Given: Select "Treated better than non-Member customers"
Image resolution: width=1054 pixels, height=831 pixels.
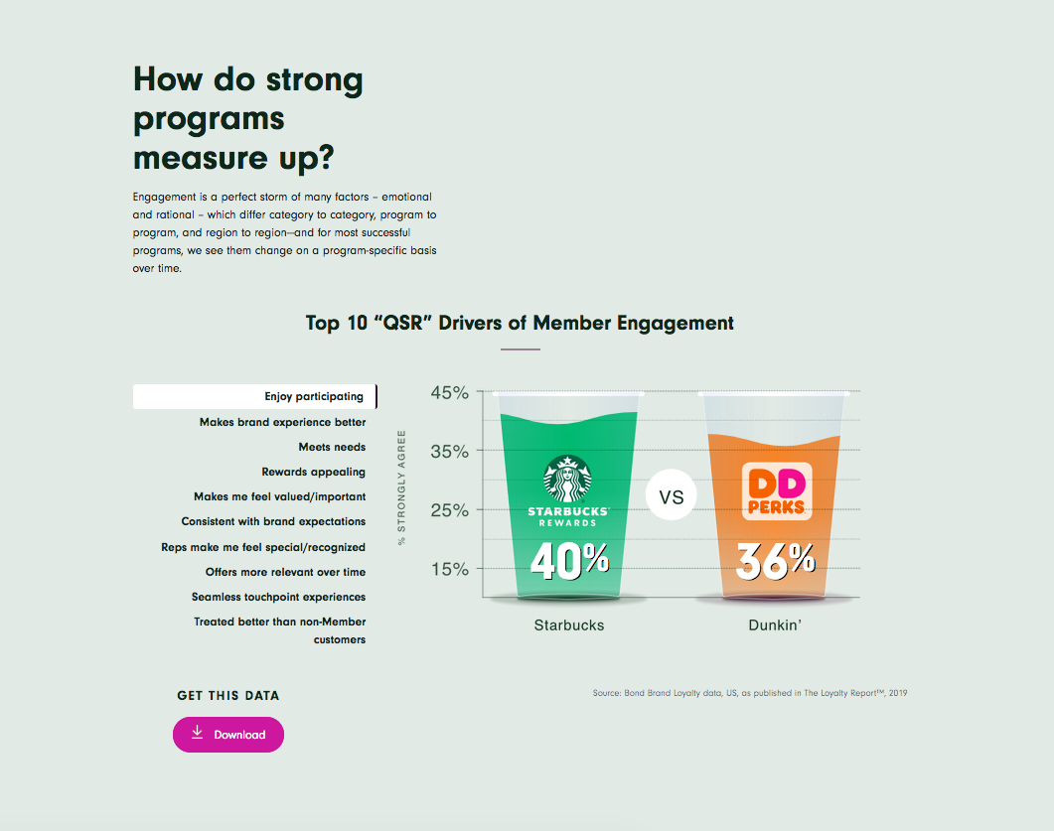Looking at the screenshot, I should [279, 630].
